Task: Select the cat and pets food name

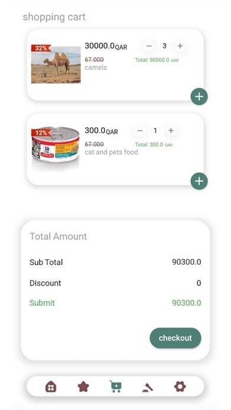Action: pyautogui.click(x=111, y=152)
